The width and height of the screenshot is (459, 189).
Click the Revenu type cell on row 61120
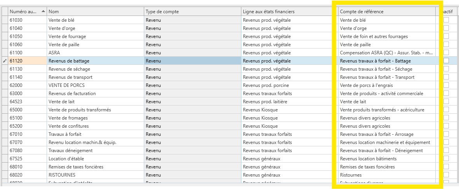[192, 61]
